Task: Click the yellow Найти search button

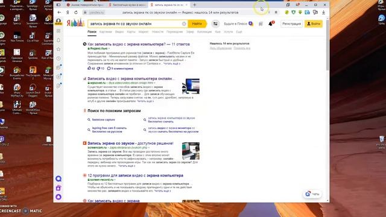Action: 197,24
